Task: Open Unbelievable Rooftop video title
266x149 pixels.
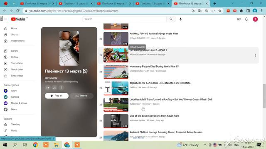Action: (171, 99)
